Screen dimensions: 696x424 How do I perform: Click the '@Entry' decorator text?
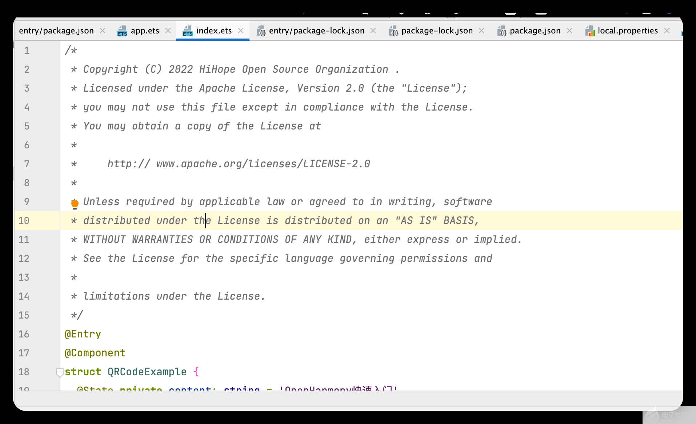coord(83,334)
